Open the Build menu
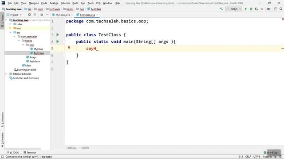284x159 pixels. [x=75, y=3]
